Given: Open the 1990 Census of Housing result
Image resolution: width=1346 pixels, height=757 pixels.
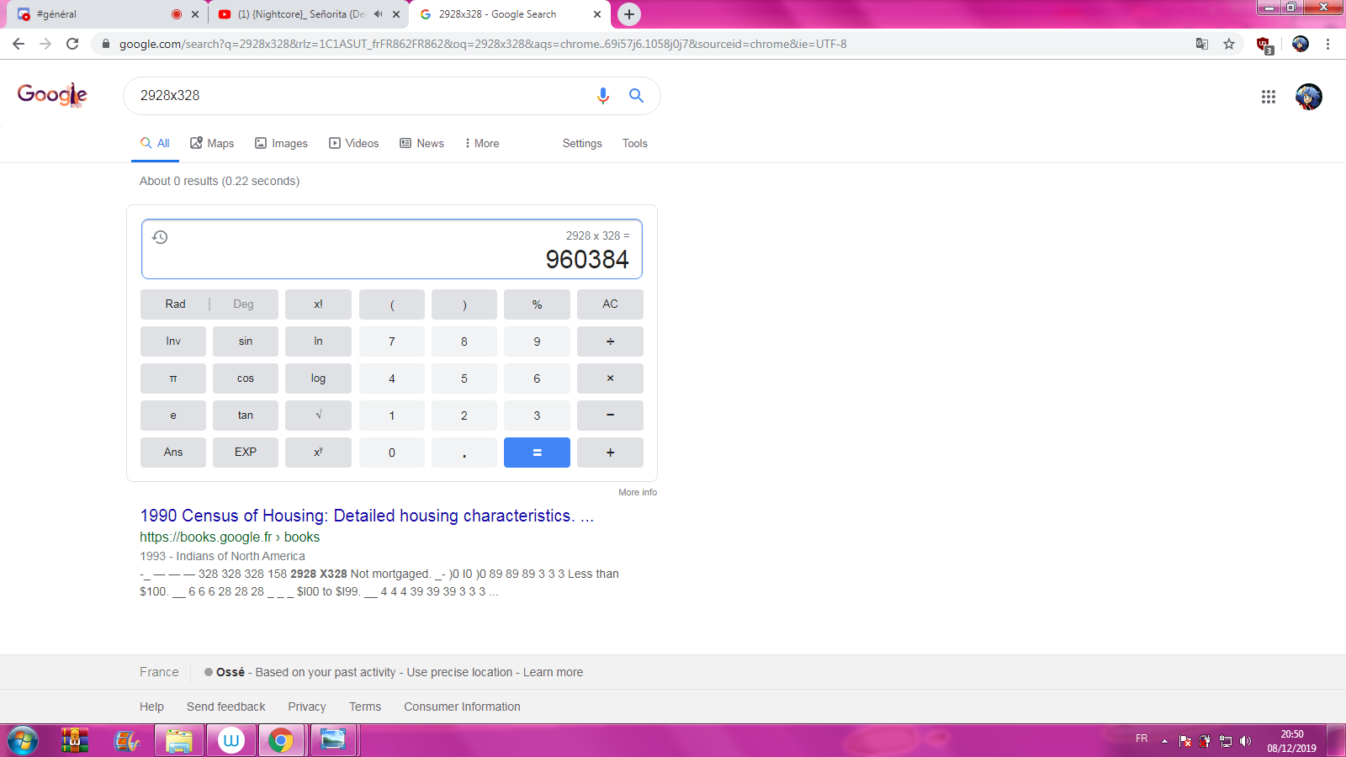Looking at the screenshot, I should point(367,516).
